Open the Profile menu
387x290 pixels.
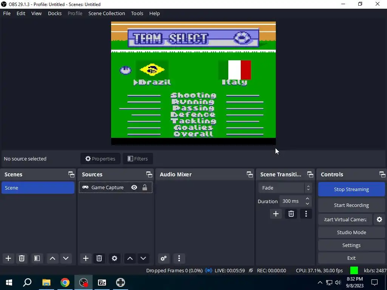pyautogui.click(x=75, y=13)
